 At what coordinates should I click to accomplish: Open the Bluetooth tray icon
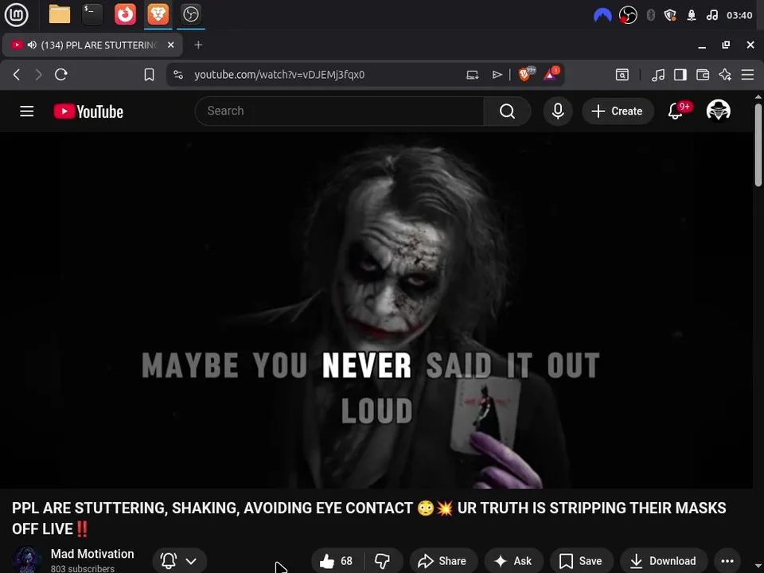(x=650, y=15)
